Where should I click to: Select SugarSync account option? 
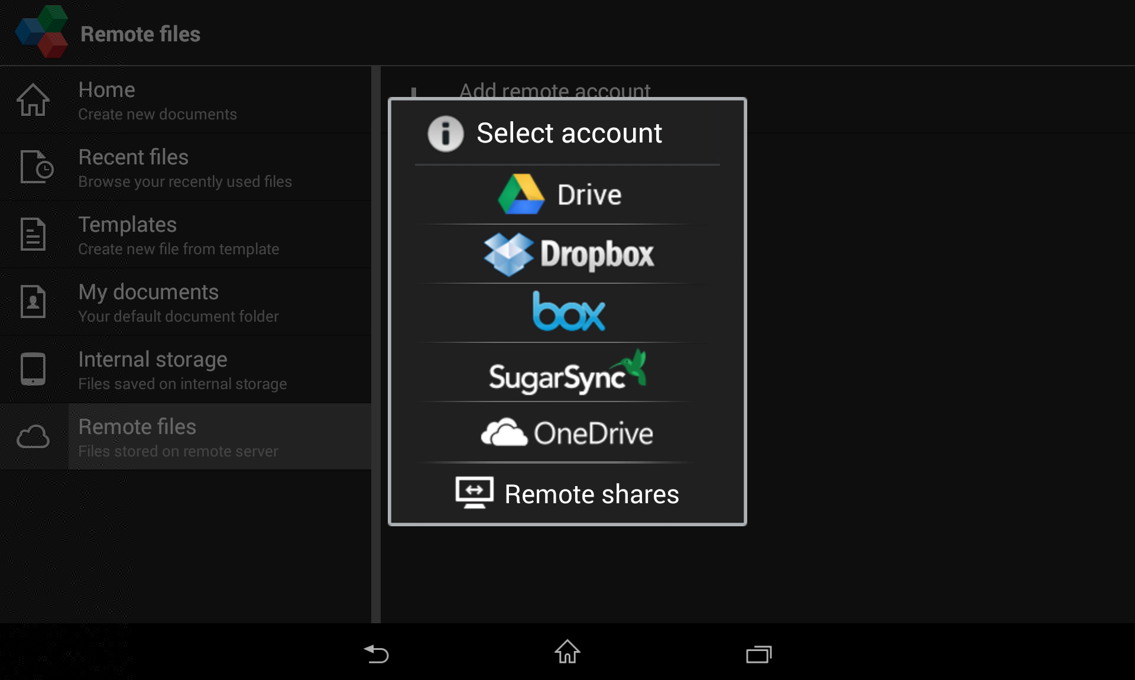click(x=566, y=373)
